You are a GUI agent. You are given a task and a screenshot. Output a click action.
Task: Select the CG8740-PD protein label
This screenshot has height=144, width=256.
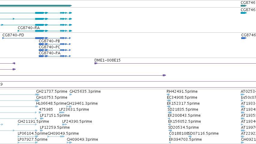pos(13,35)
